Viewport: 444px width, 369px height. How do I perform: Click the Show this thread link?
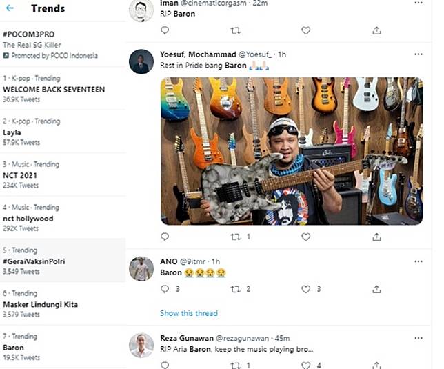(x=188, y=313)
